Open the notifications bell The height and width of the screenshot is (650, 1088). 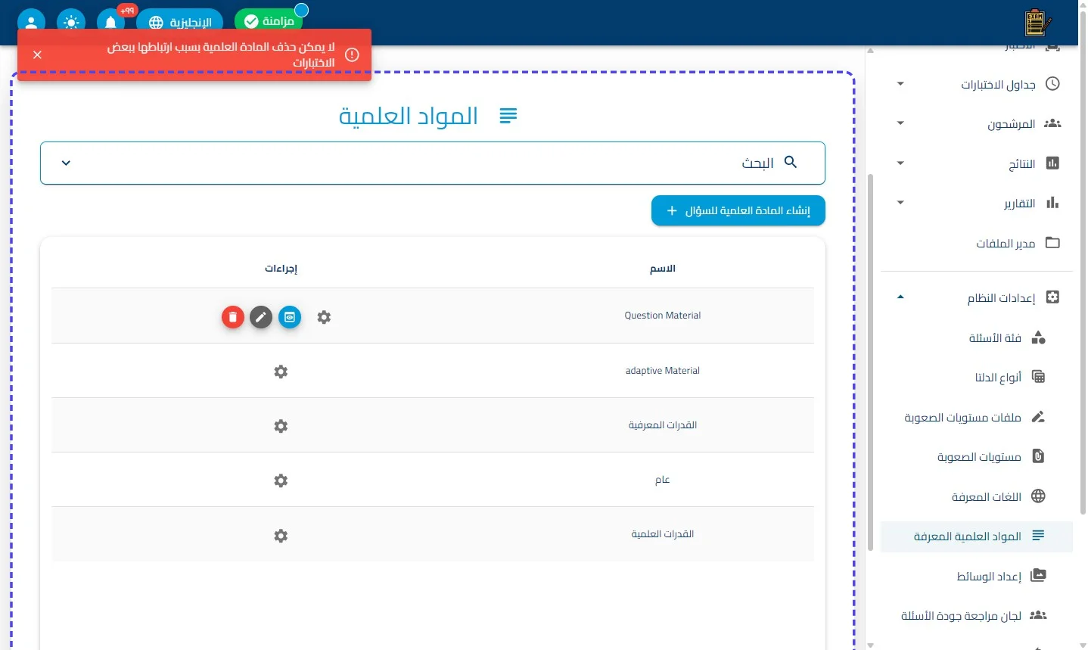coord(110,21)
